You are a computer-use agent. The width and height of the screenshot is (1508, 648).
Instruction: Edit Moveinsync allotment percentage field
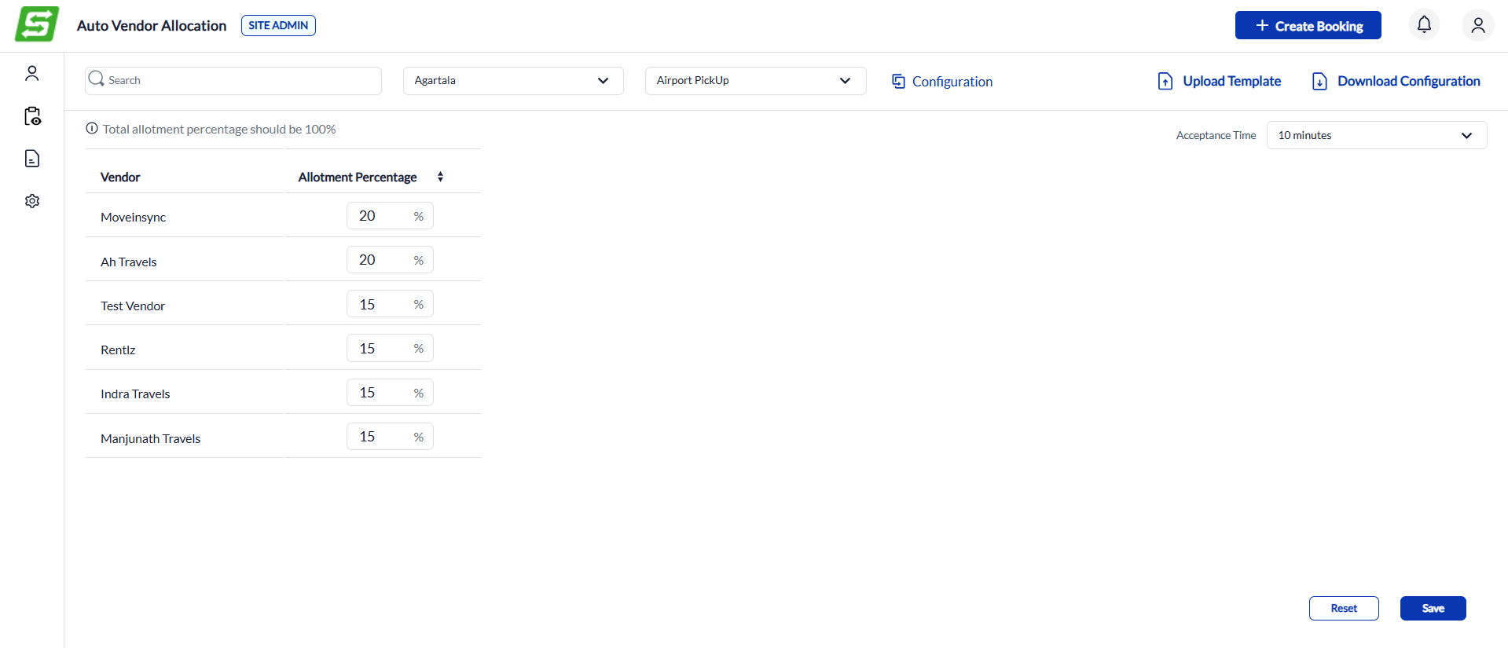(x=390, y=215)
